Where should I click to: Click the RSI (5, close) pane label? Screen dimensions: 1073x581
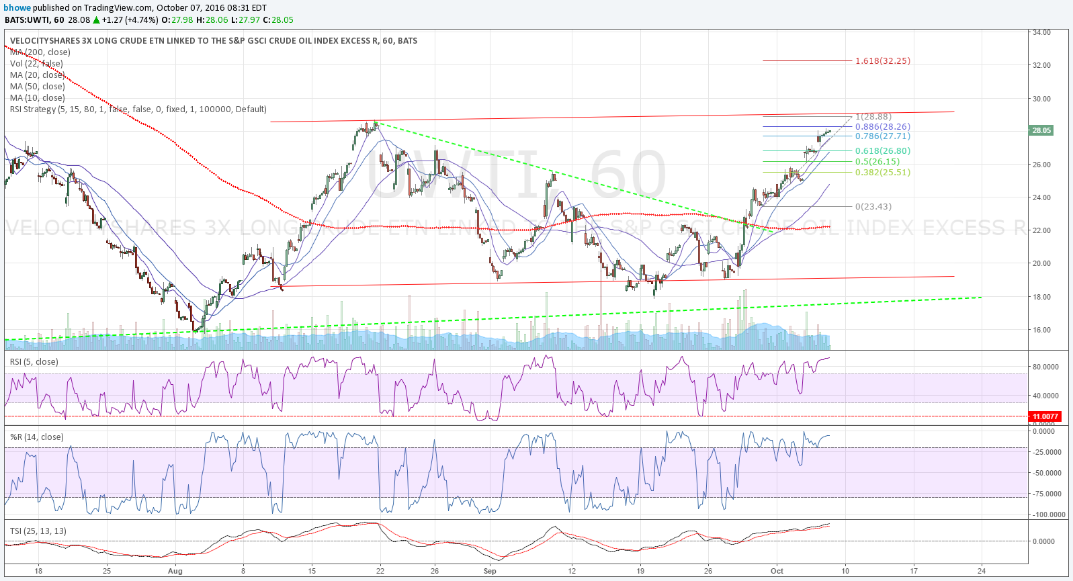(x=34, y=362)
